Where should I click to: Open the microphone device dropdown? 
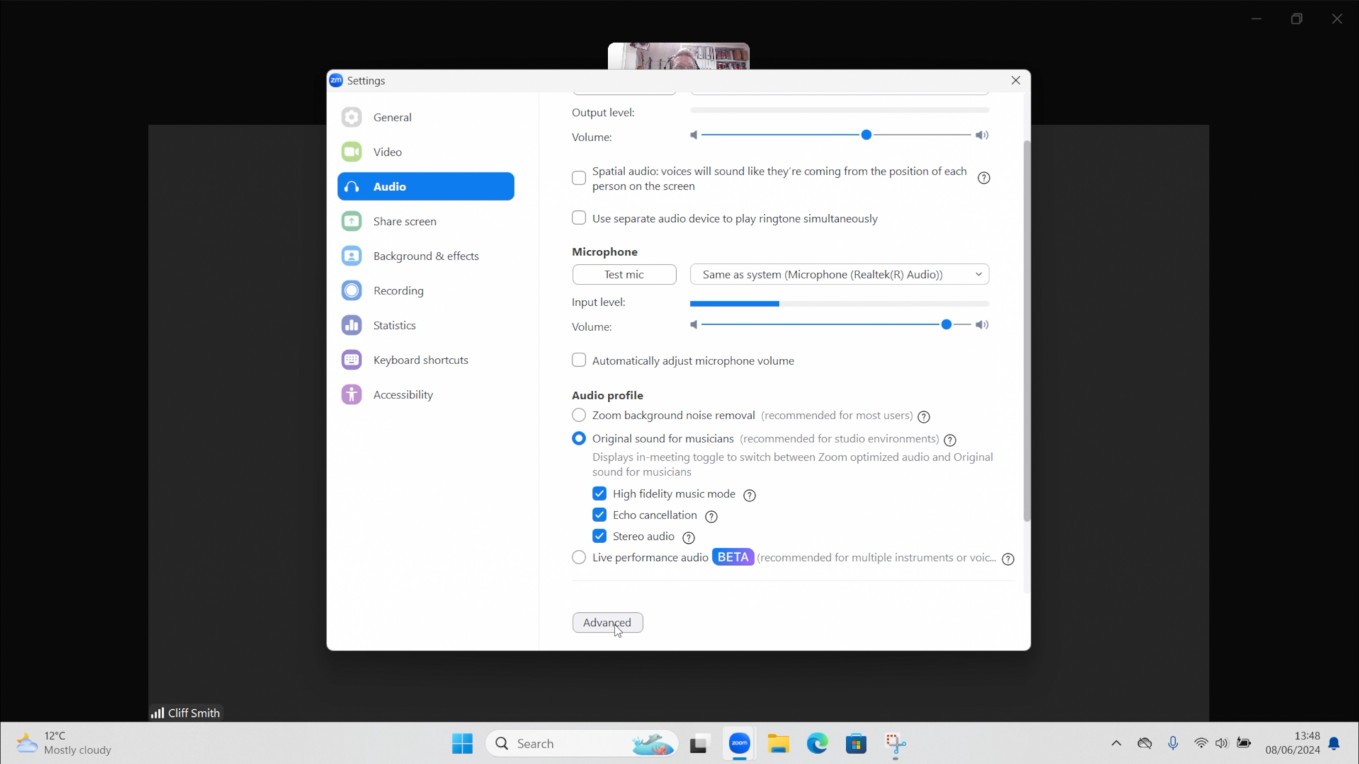[x=839, y=274]
